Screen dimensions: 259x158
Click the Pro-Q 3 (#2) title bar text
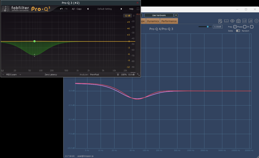(x=71, y=3)
